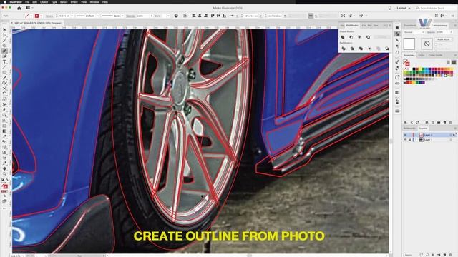Open the Window menu
The image size is (458, 257).
coord(94,1)
